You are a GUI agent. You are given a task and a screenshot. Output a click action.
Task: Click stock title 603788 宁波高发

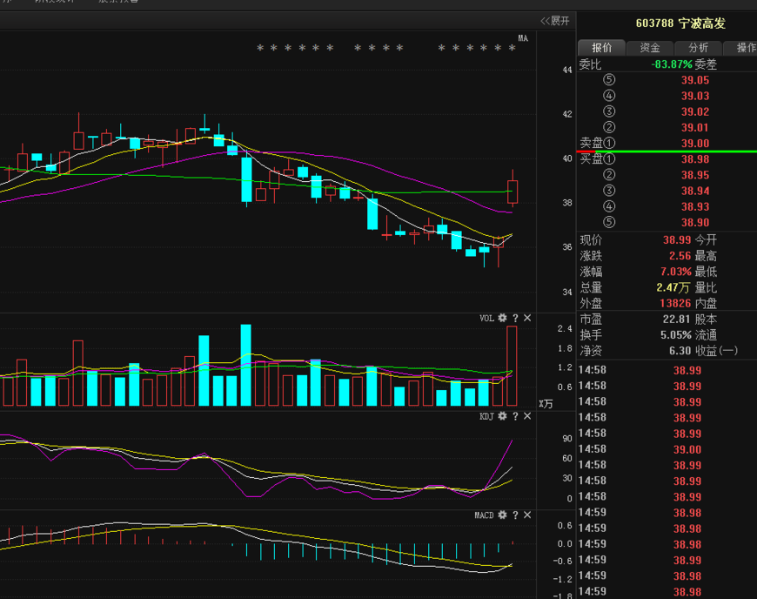point(680,24)
